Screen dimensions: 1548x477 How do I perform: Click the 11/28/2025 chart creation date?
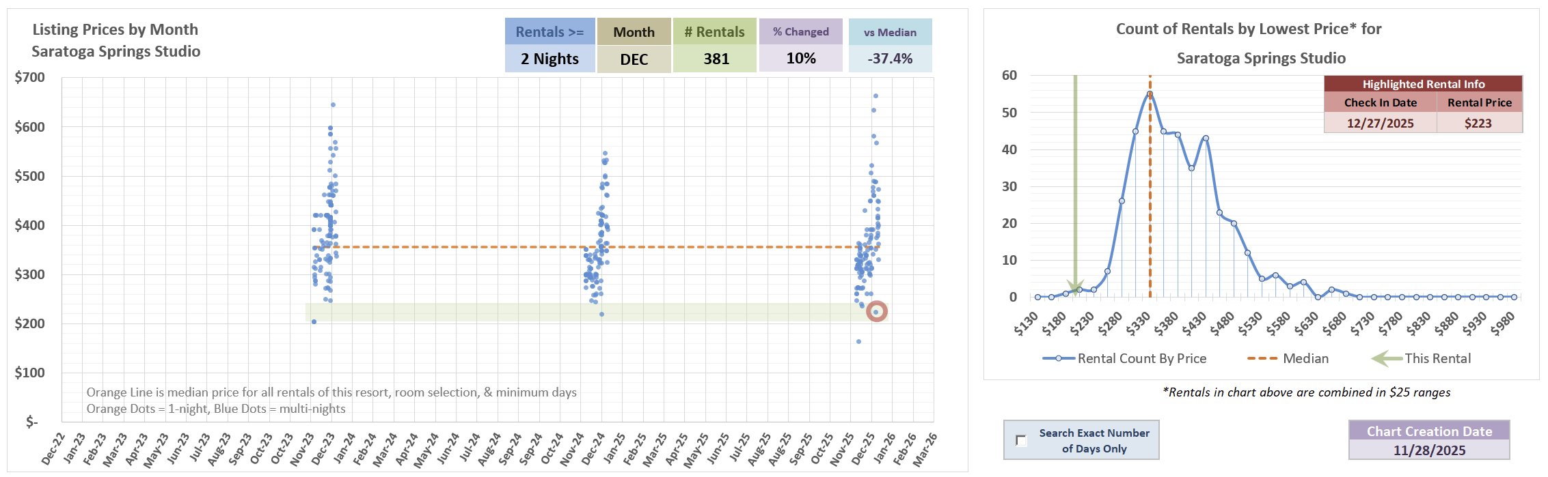(x=1429, y=450)
